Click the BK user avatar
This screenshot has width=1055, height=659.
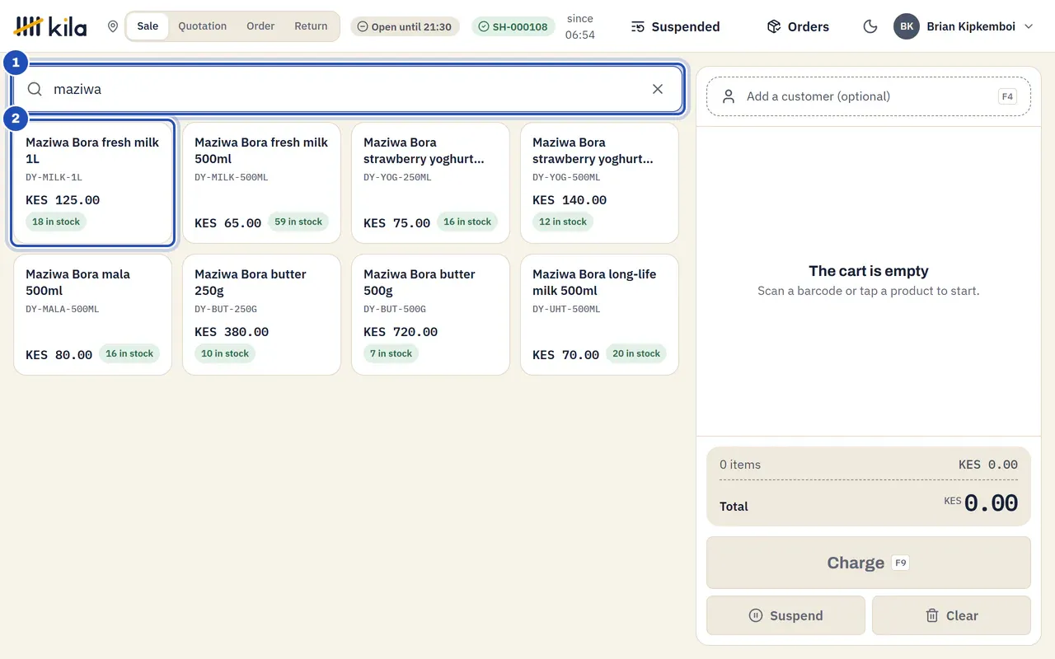(907, 26)
